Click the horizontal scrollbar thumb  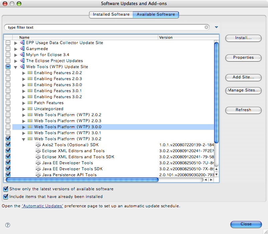tap(82, 180)
